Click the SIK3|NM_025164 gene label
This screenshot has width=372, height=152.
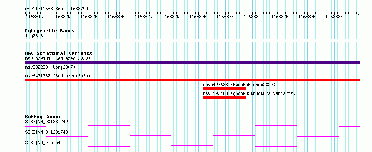tap(43, 142)
